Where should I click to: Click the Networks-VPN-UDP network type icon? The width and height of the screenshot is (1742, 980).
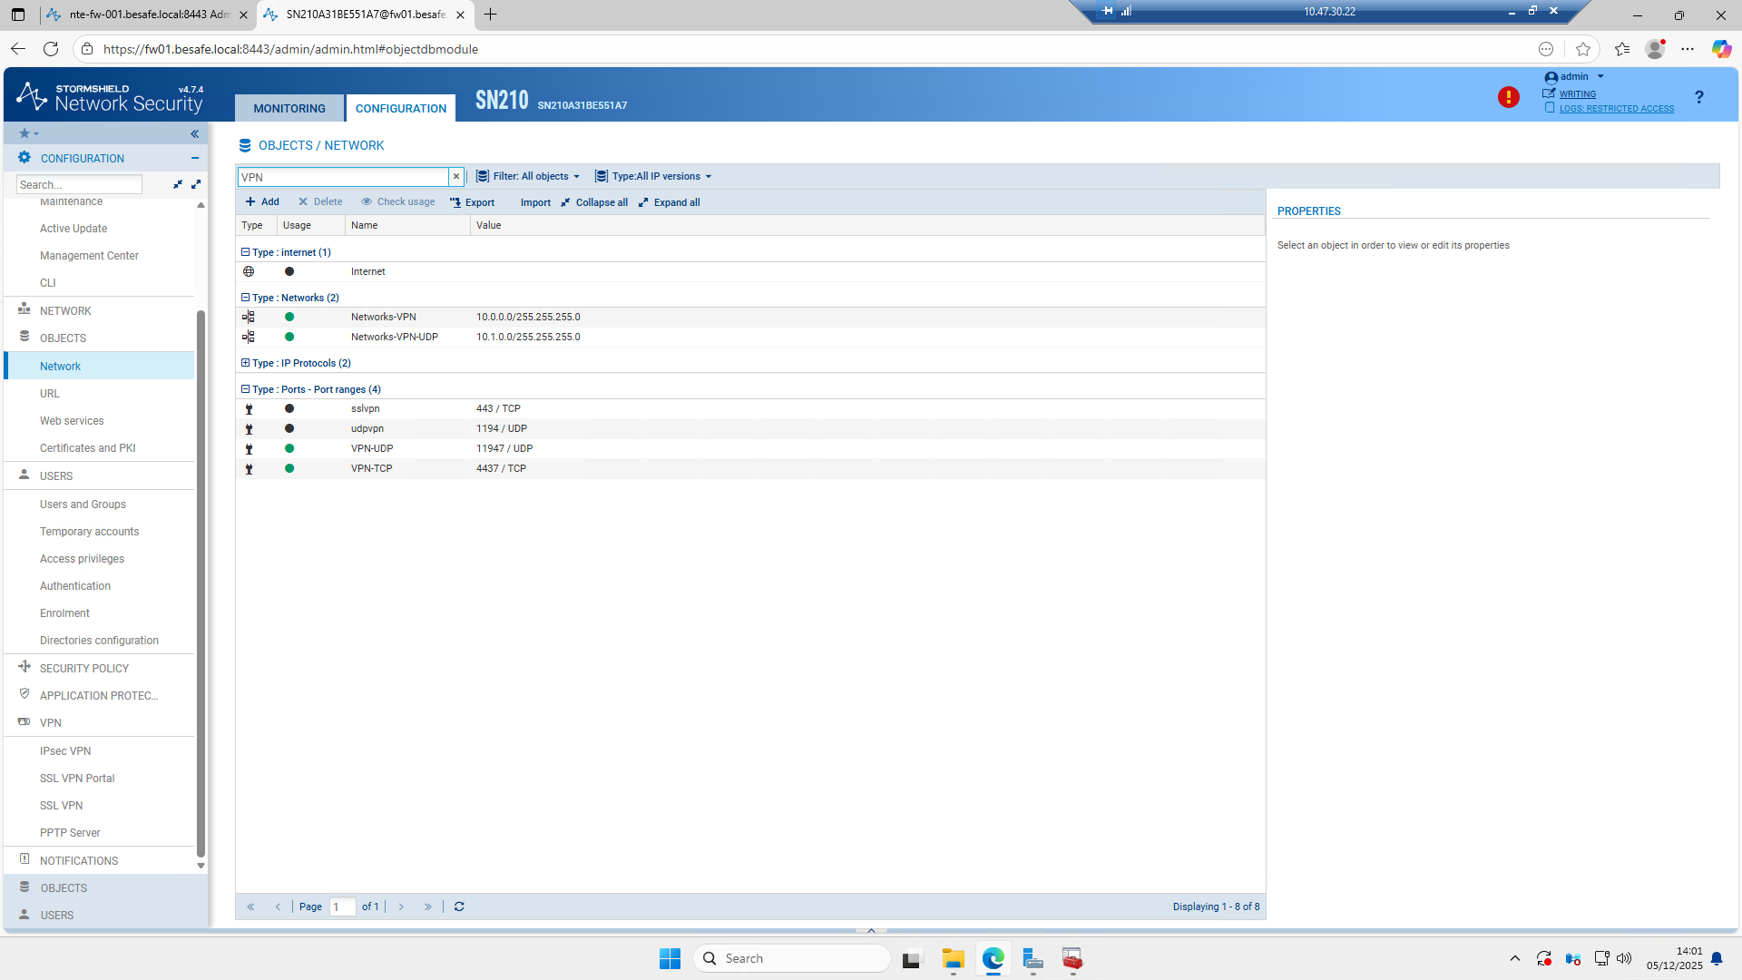[249, 337]
